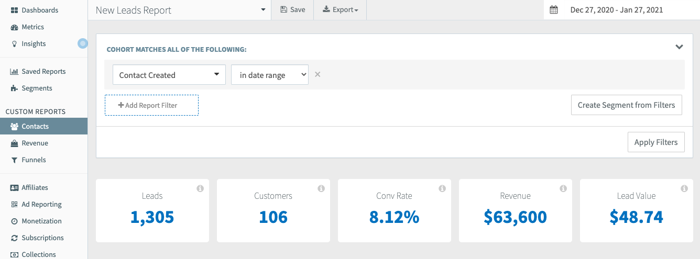Click the Dashboards grid icon
The height and width of the screenshot is (259, 700).
tap(14, 10)
